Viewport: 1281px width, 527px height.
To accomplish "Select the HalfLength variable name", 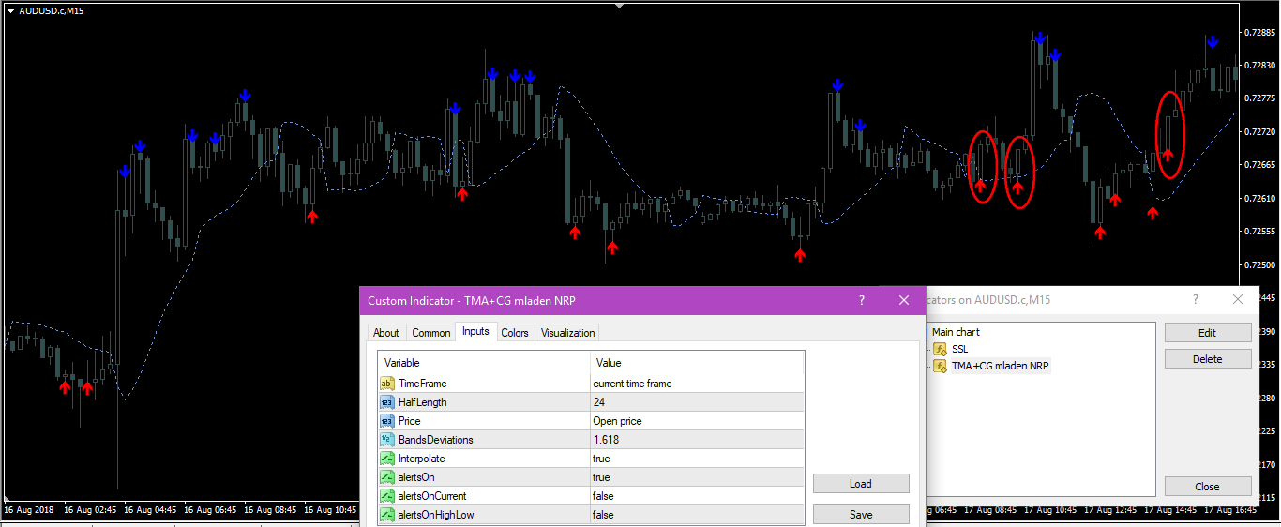I will (422, 402).
